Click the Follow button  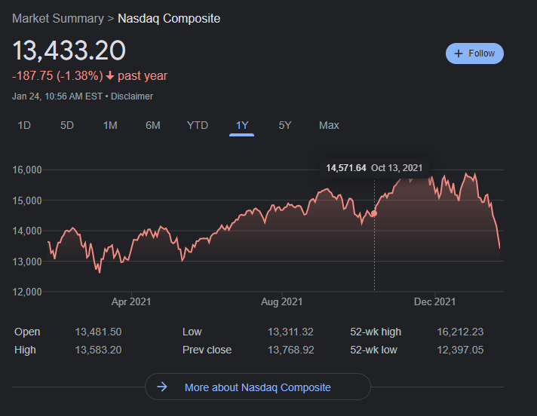coord(474,54)
